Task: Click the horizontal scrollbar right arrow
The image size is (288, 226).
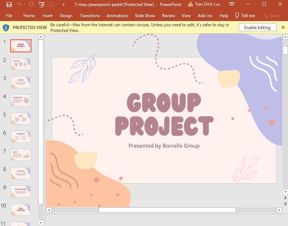Action: pyautogui.click(x=279, y=210)
